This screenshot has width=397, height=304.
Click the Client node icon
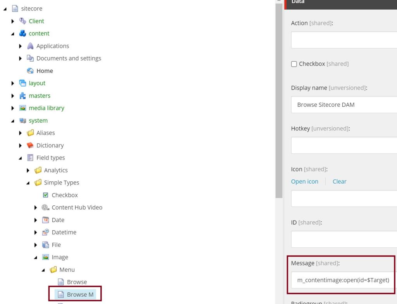tap(24, 21)
